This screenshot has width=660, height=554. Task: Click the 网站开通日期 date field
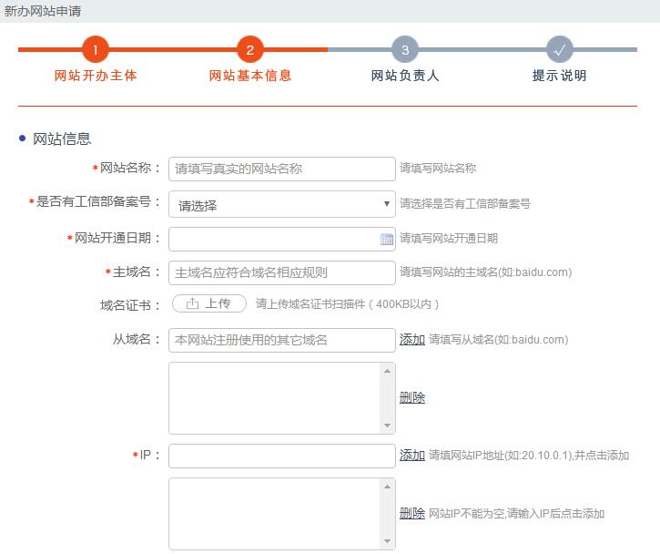click(x=273, y=239)
